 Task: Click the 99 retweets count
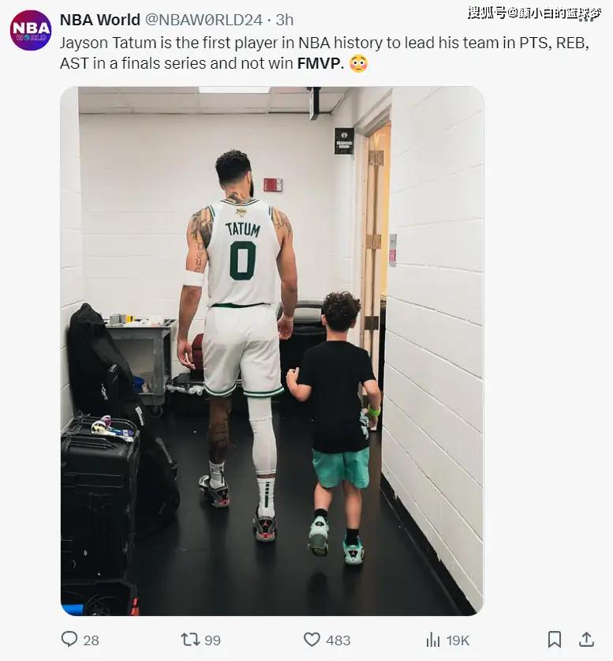point(212,640)
